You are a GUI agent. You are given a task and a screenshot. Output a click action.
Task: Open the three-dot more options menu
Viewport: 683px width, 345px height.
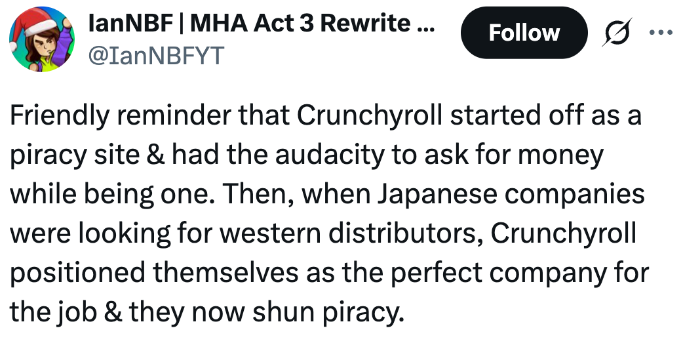point(659,32)
